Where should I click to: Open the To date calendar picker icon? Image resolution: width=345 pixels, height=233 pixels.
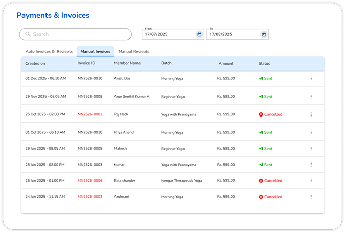pyautogui.click(x=264, y=34)
